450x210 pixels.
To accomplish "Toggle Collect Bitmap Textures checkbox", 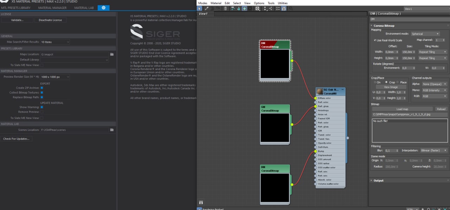I will (x=42, y=93).
